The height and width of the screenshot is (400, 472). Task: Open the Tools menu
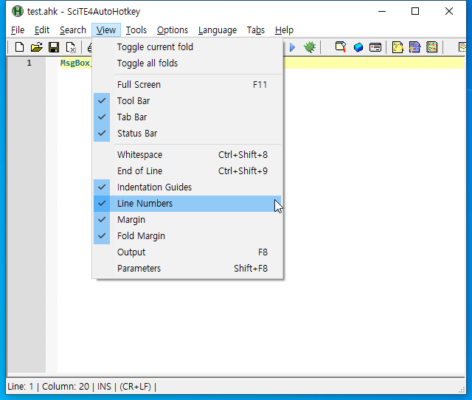(x=136, y=30)
